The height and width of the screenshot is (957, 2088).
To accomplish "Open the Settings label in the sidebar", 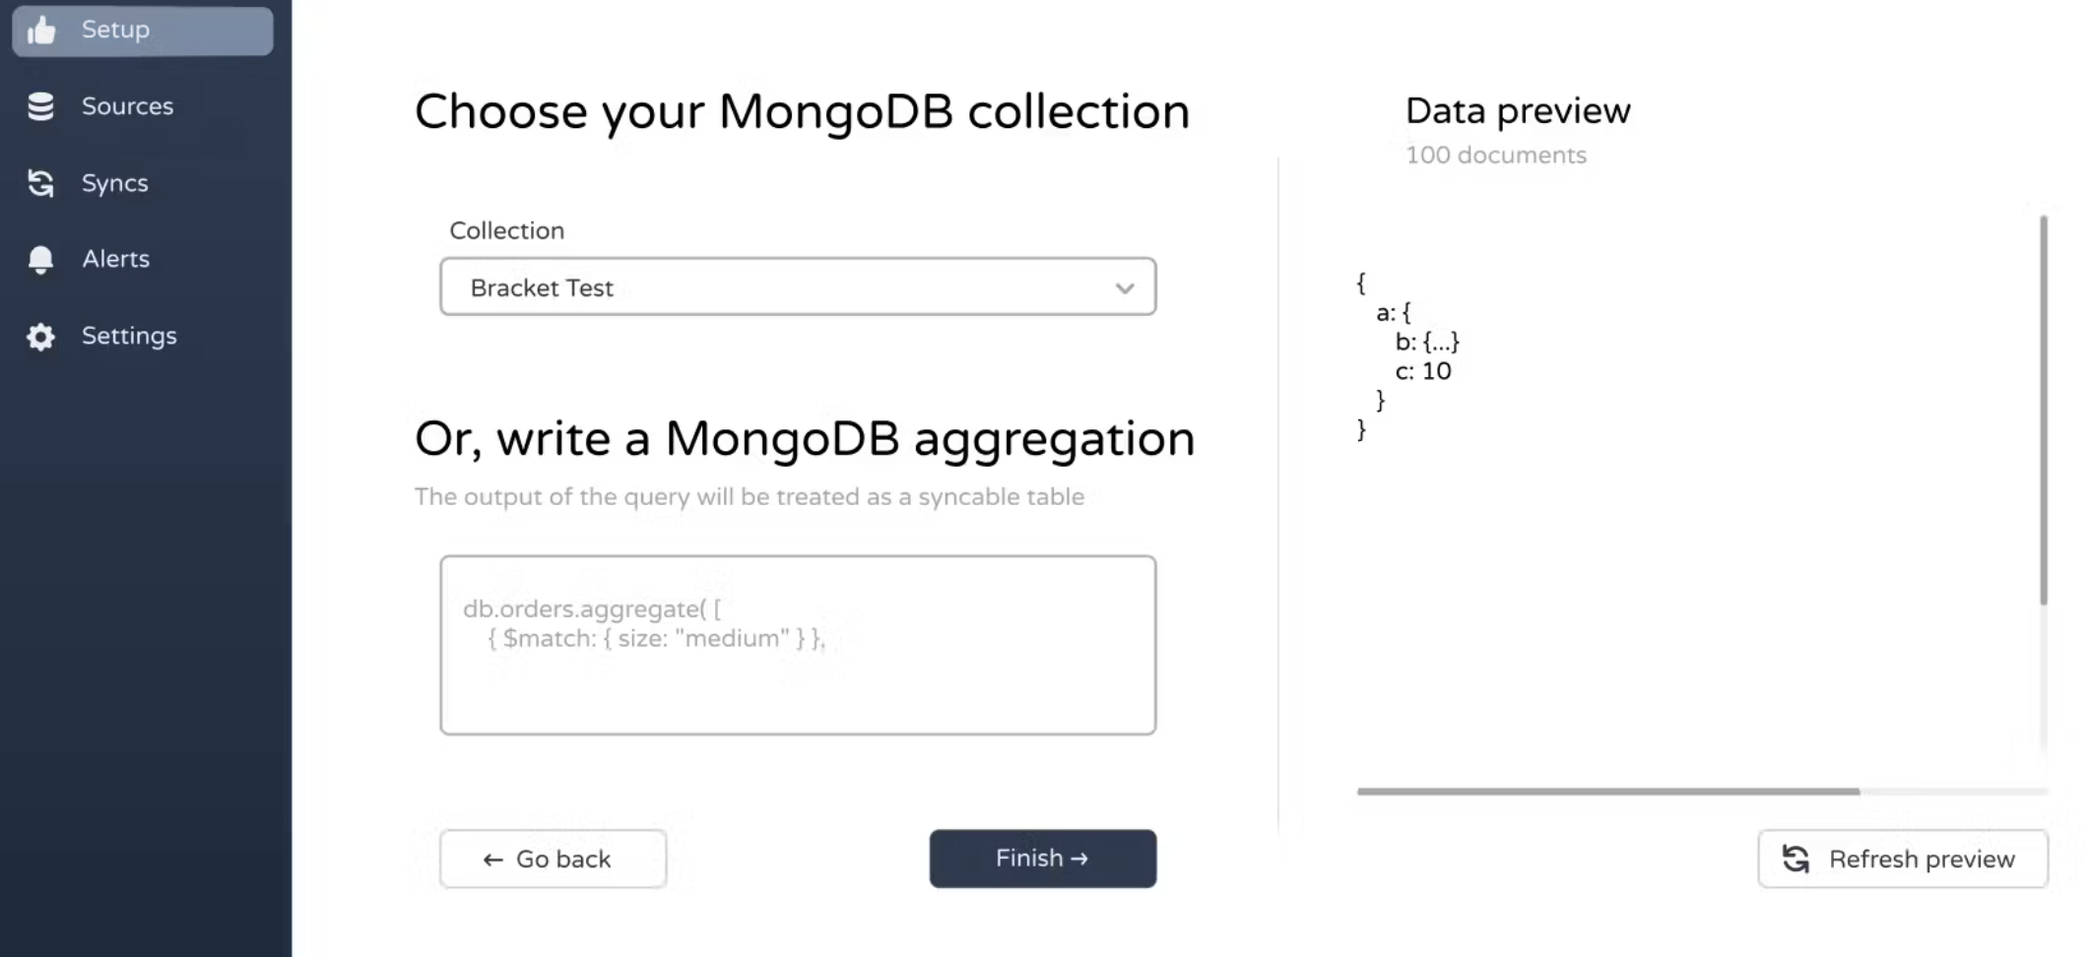I will pyautogui.click(x=129, y=336).
